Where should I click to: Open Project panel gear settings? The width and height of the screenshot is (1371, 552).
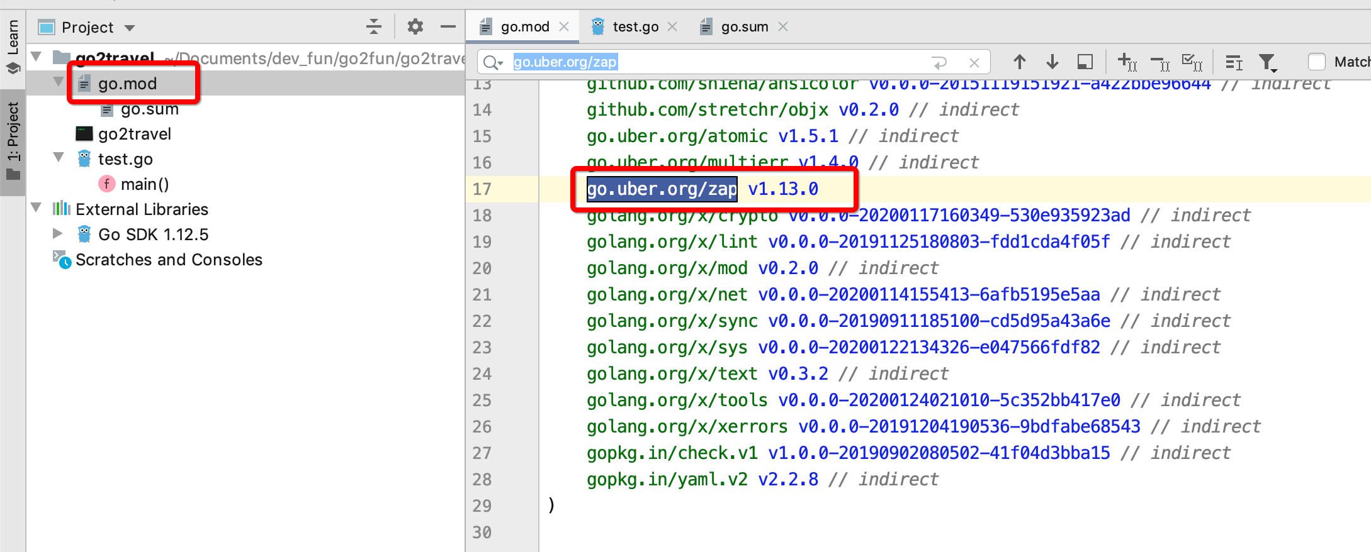[415, 26]
